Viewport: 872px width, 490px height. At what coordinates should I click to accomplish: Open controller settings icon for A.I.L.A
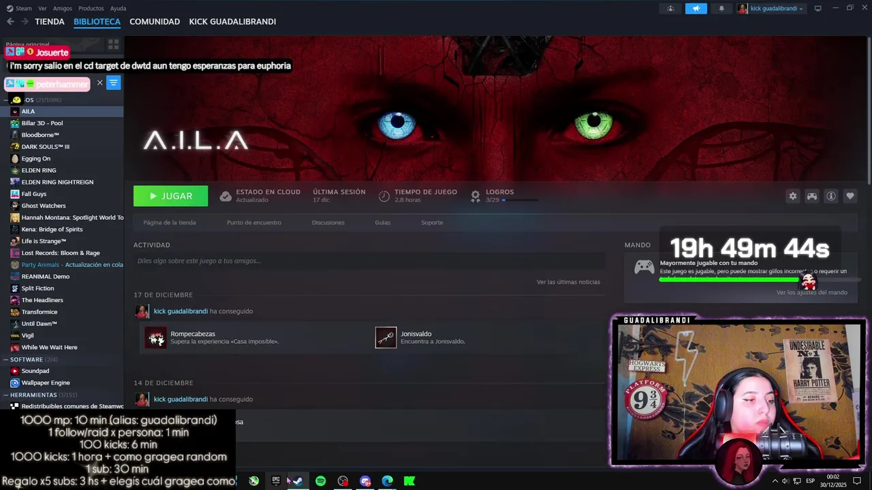[x=812, y=196]
